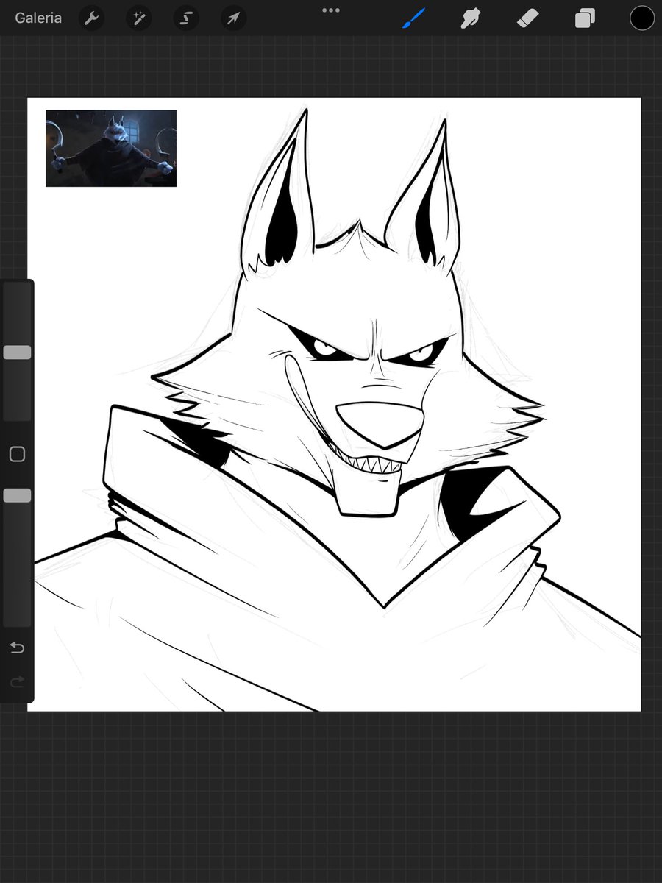Activate the Selection tool (S icon)
The image size is (662, 883).
pos(186,18)
